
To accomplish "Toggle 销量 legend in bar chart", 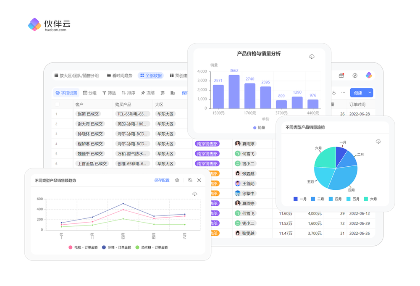I will (x=259, y=128).
